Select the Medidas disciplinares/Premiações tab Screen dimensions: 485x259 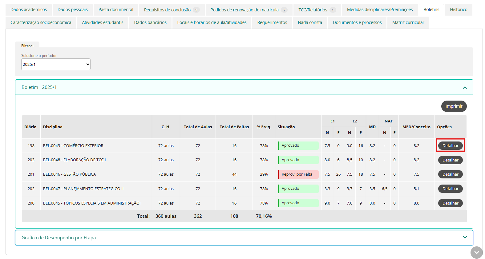tap(380, 10)
